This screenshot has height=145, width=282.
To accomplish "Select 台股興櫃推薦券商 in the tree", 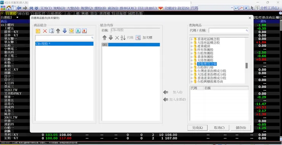I will (x=210, y=81).
